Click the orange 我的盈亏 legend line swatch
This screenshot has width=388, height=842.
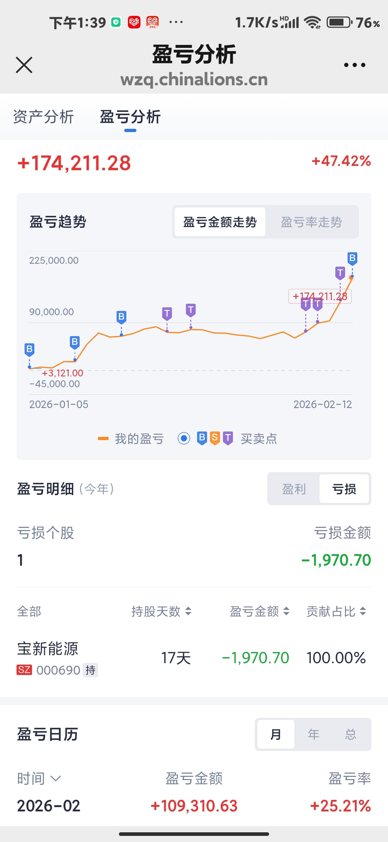coord(103,438)
